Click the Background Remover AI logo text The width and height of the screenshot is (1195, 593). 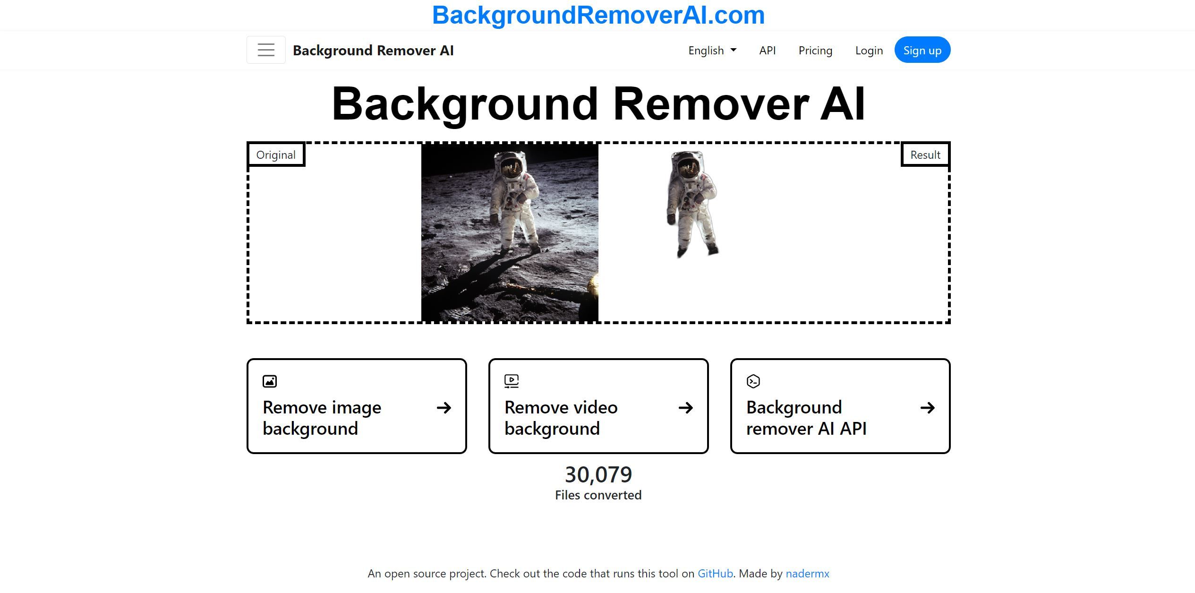point(374,50)
